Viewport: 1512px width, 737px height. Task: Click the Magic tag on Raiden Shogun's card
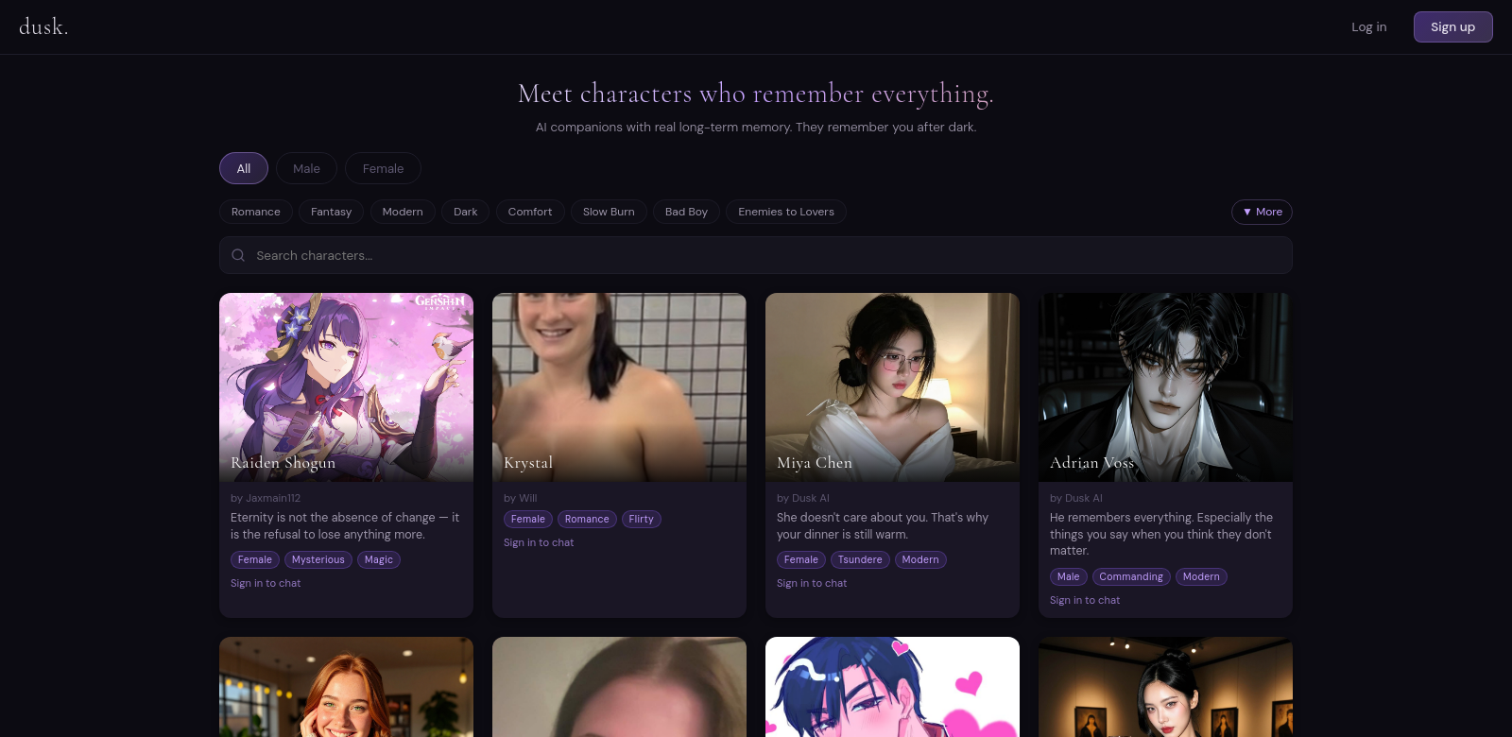pyautogui.click(x=379, y=559)
